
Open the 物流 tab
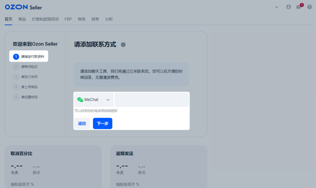82,19
